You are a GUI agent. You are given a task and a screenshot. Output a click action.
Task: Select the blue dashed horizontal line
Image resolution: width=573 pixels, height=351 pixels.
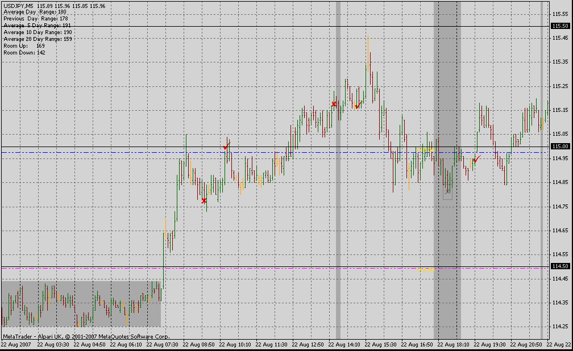[114, 152]
